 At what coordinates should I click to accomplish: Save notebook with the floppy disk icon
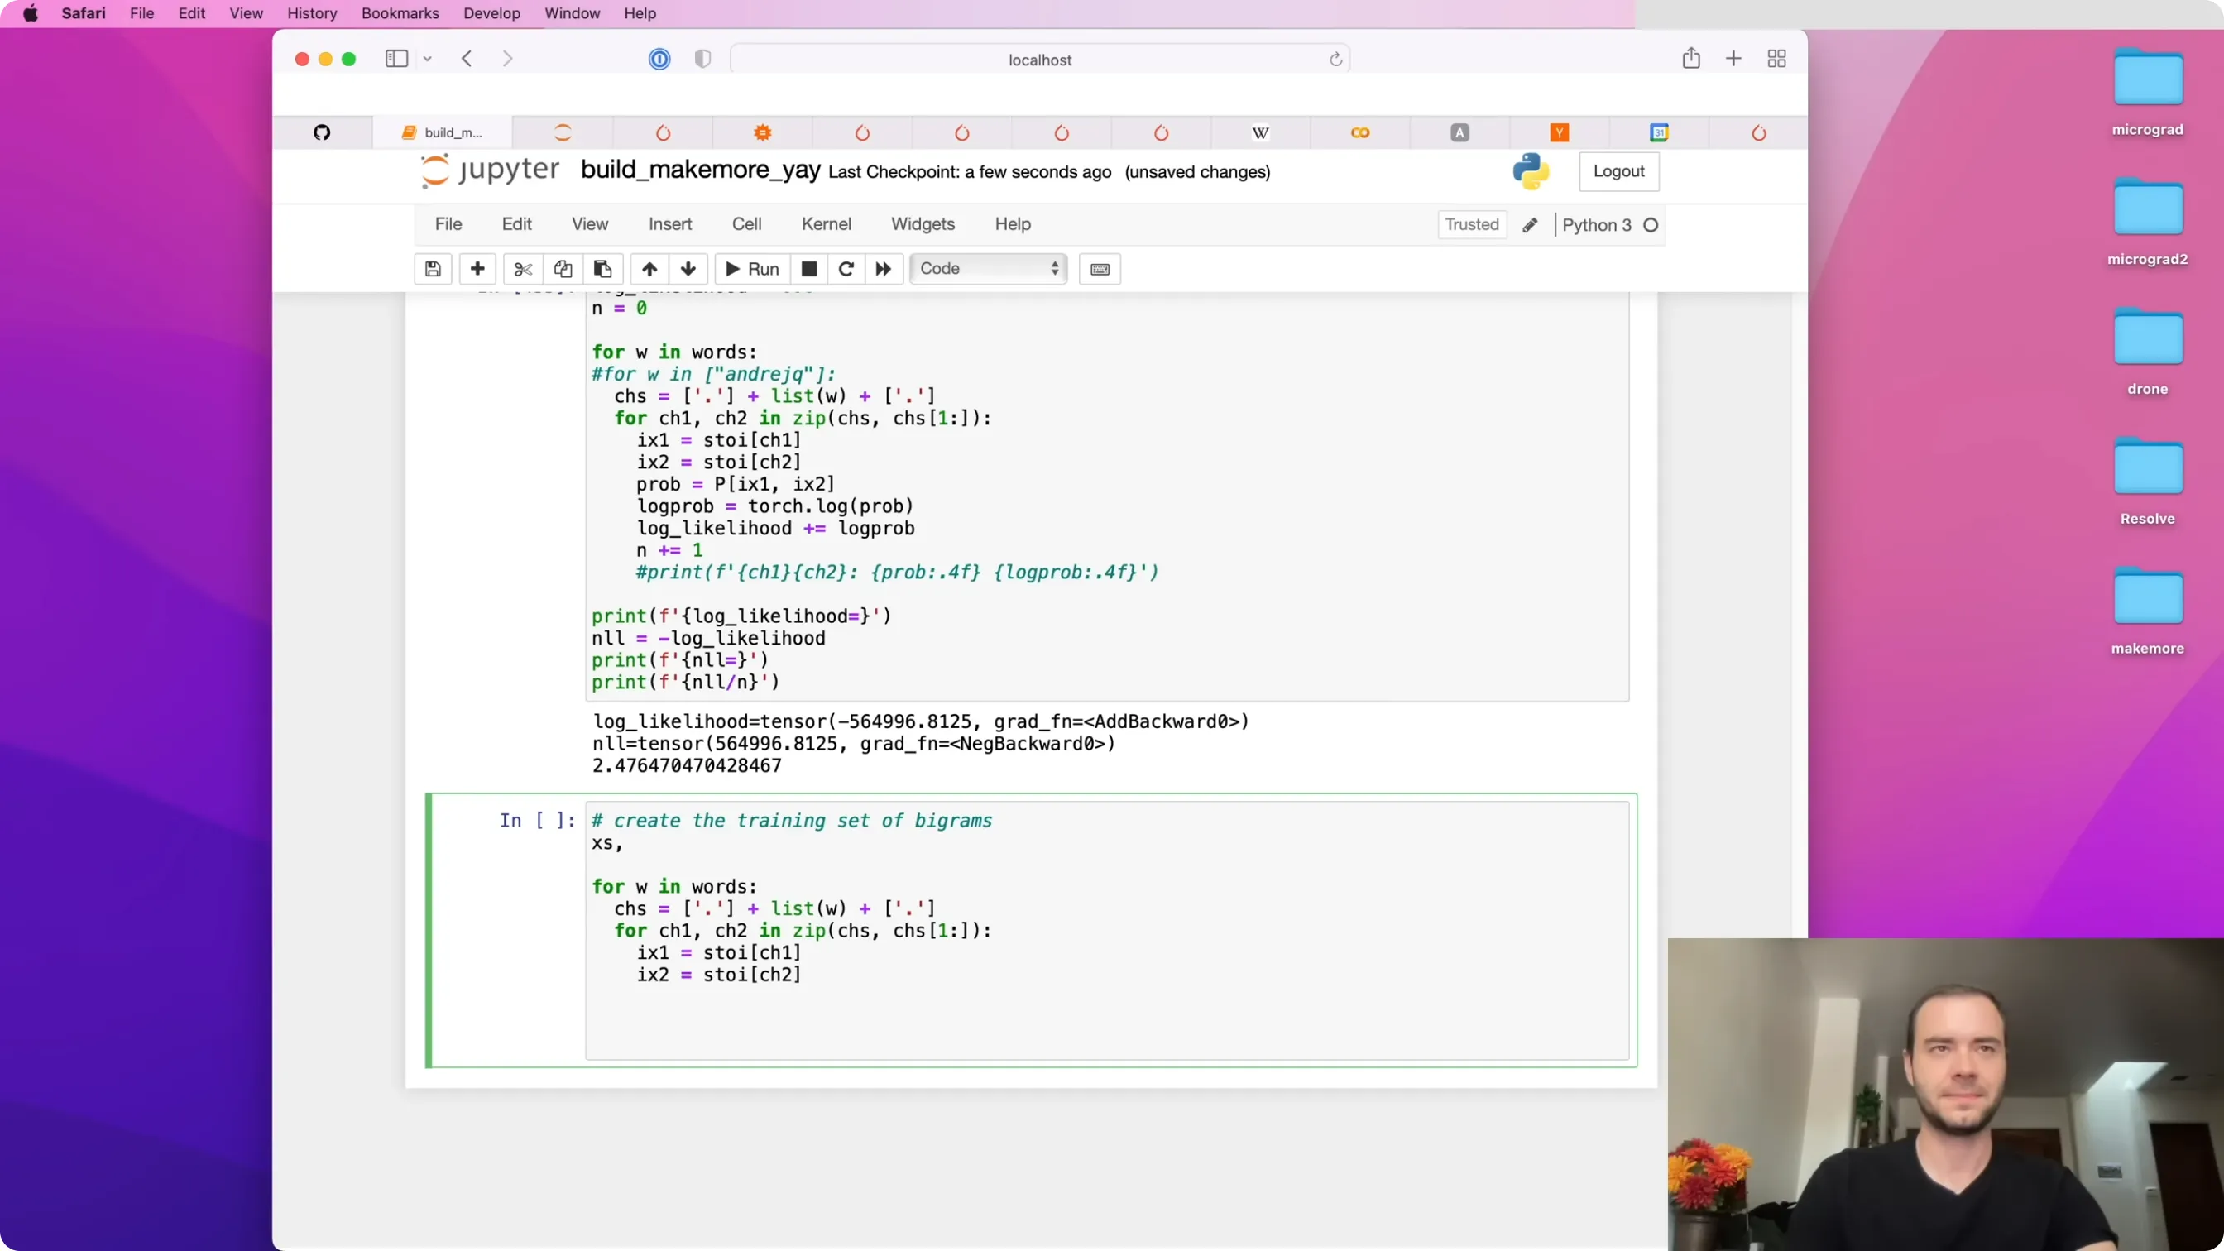tap(434, 269)
